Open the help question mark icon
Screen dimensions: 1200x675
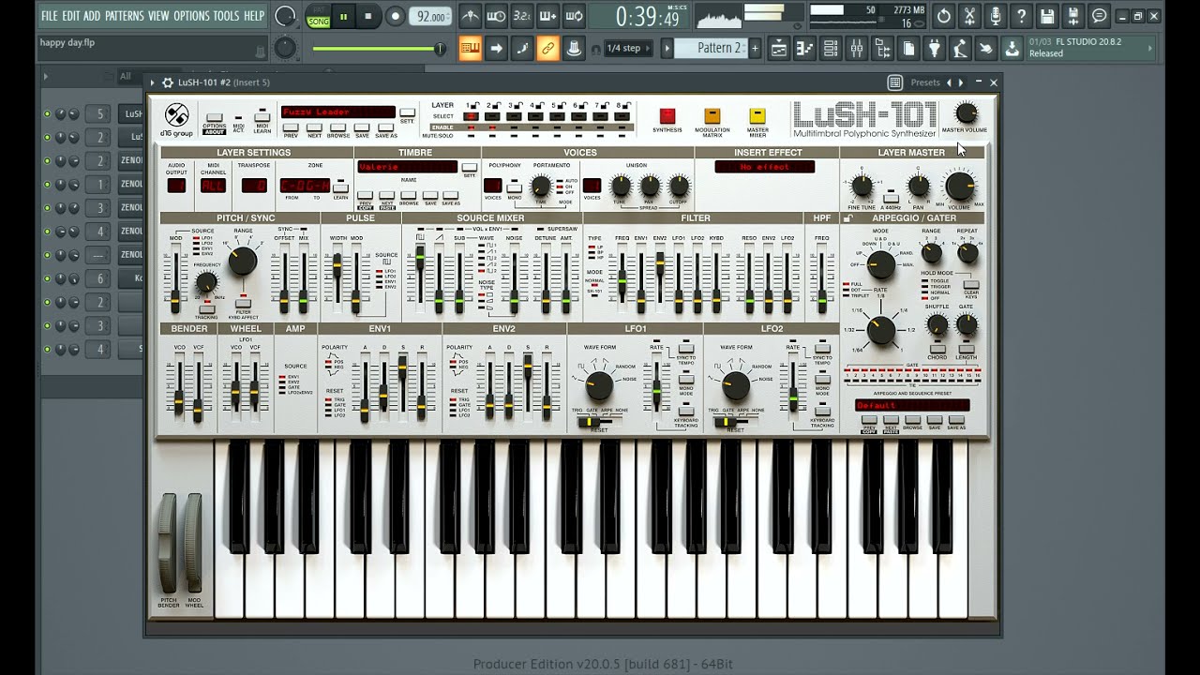click(x=1022, y=16)
